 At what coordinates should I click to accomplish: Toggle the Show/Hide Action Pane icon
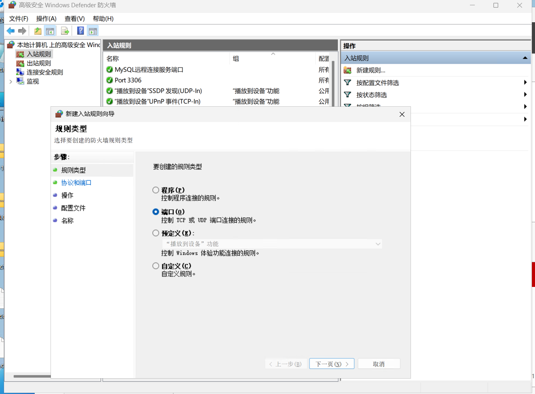click(x=93, y=31)
